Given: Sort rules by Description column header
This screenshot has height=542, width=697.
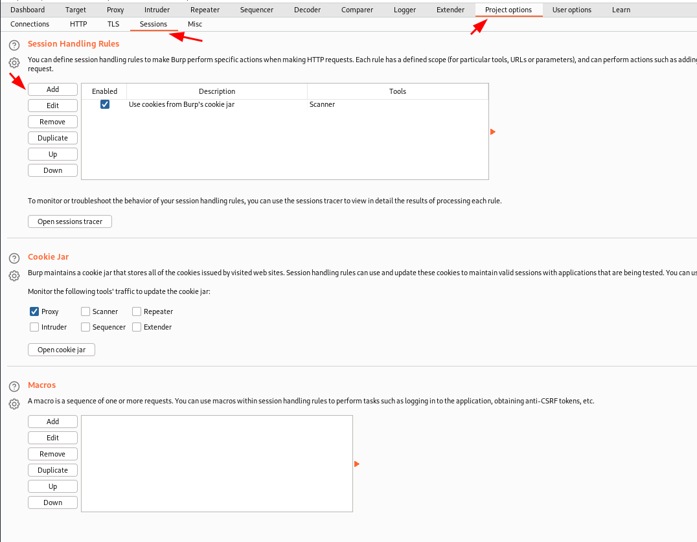Looking at the screenshot, I should point(217,91).
